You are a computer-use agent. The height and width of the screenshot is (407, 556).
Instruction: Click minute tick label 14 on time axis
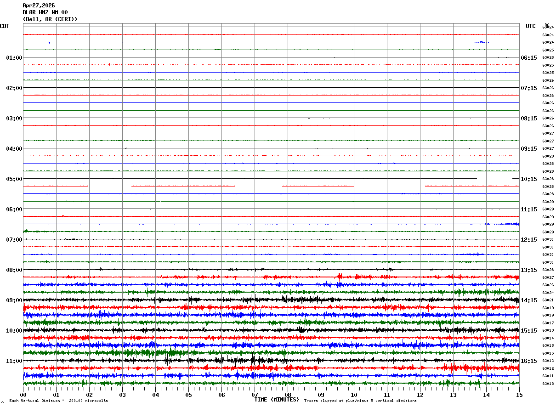(x=486, y=395)
